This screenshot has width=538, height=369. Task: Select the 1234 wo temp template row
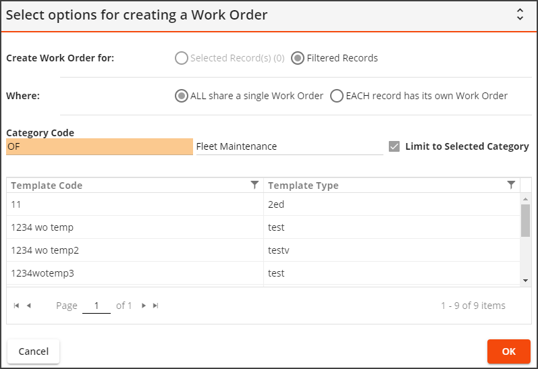point(263,227)
